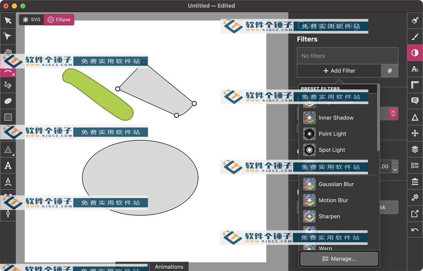The width and height of the screenshot is (423, 271).
Task: Open the speech bubble panel
Action: 415,101
